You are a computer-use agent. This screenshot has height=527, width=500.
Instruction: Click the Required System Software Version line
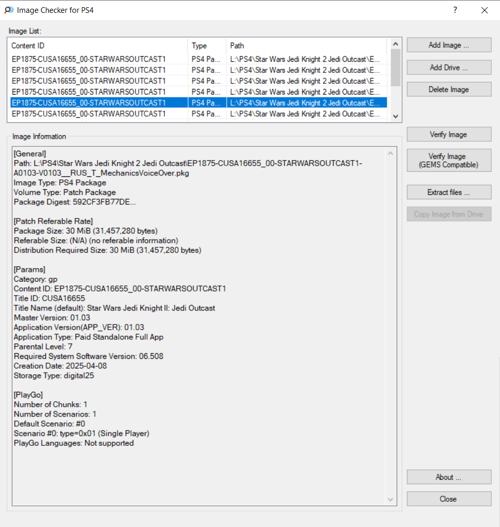(88, 356)
